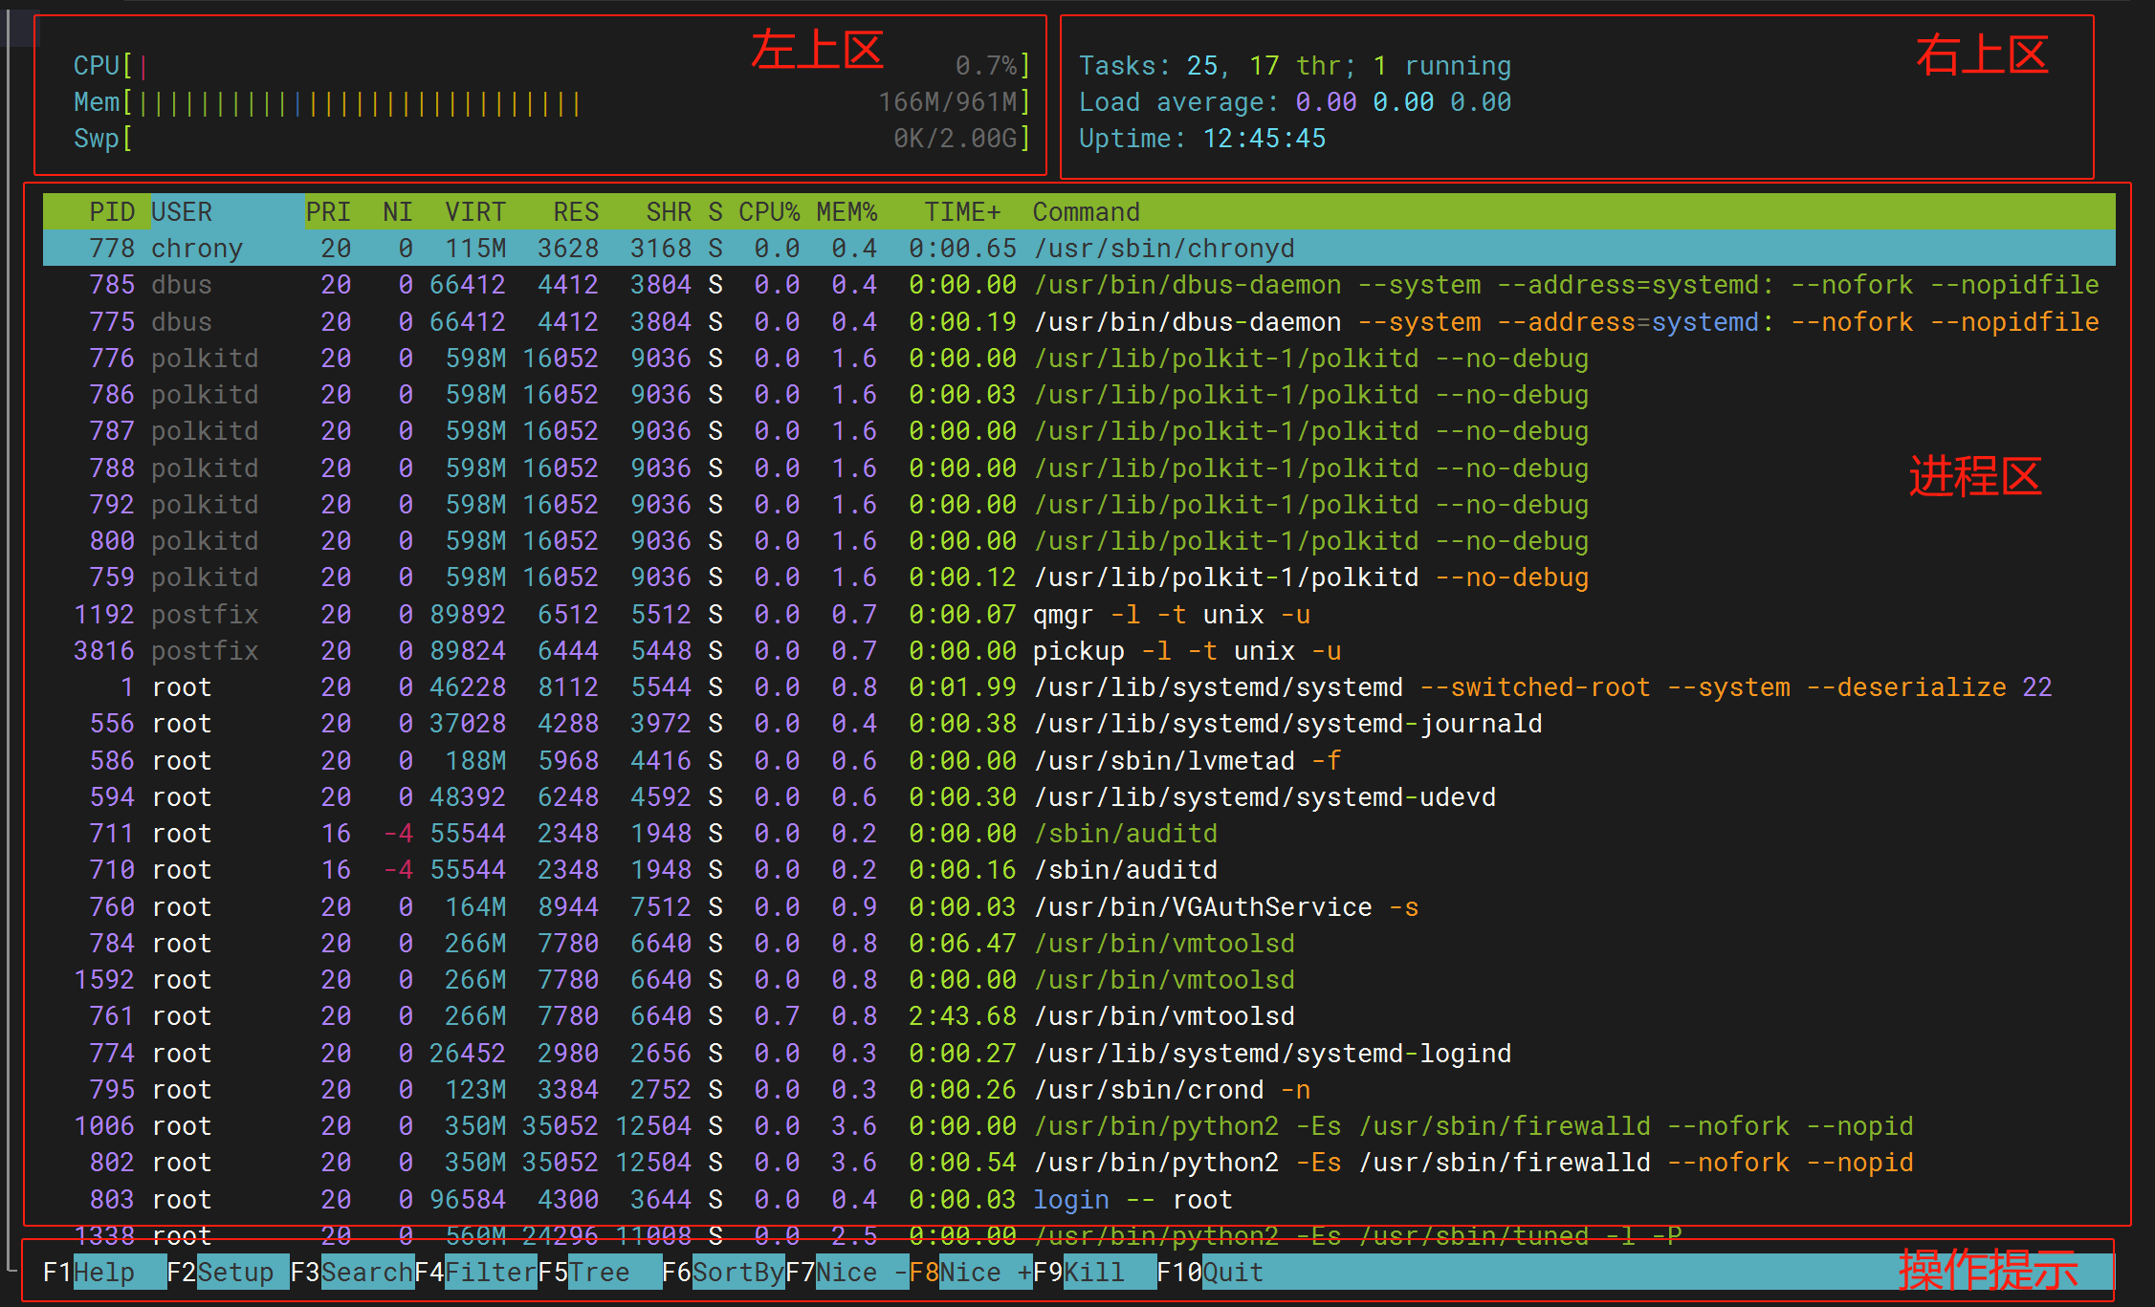The width and height of the screenshot is (2155, 1307).
Task: Activate F3 Search in bottom bar
Action: point(365,1273)
